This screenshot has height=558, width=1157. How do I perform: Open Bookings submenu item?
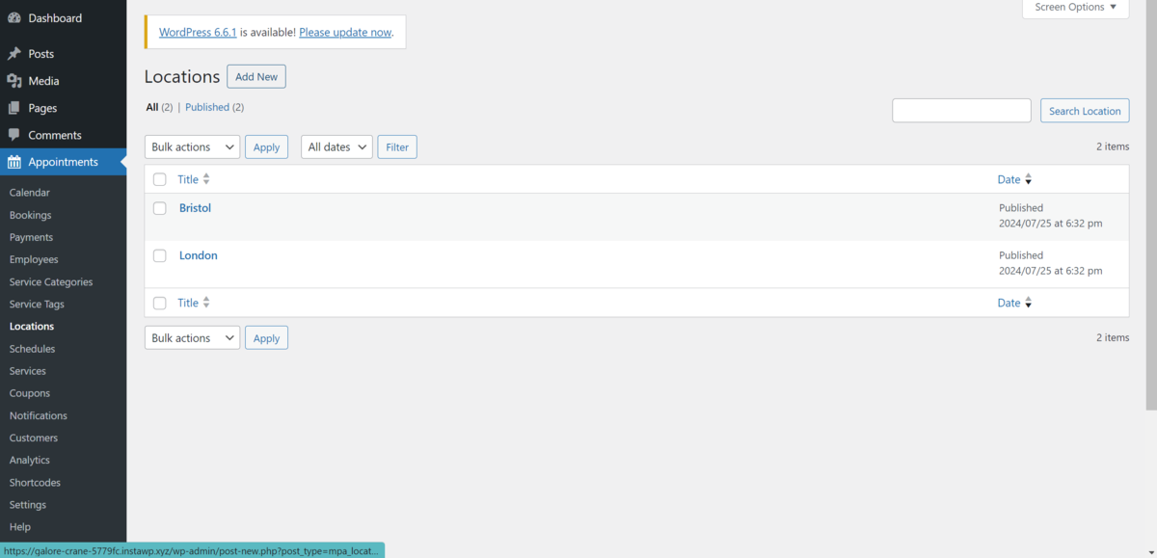(31, 215)
